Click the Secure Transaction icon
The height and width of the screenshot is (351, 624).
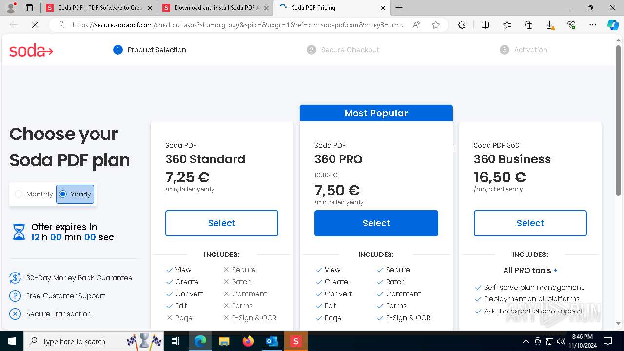coord(15,314)
